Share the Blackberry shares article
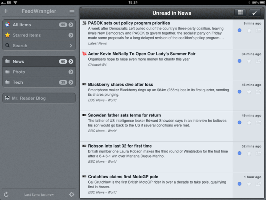Viewport: 266px width, 200px height. [x=258, y=92]
